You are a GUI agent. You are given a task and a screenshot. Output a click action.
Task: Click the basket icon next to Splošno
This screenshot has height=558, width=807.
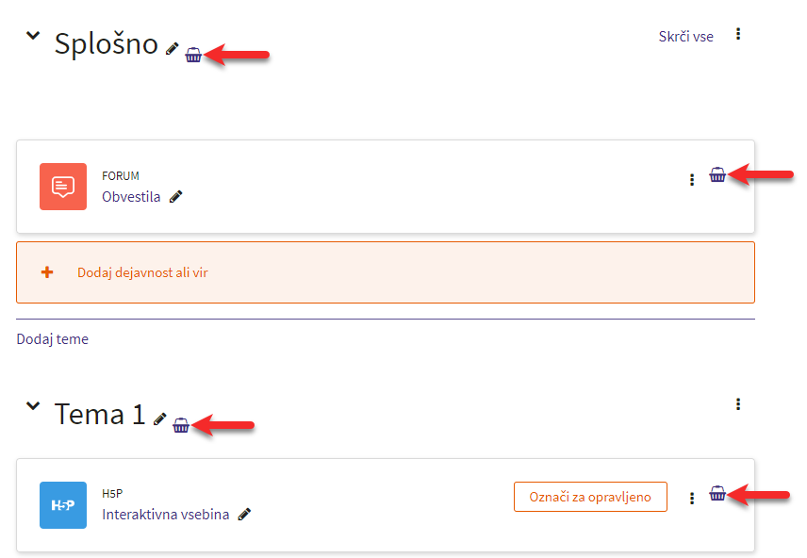(x=193, y=55)
